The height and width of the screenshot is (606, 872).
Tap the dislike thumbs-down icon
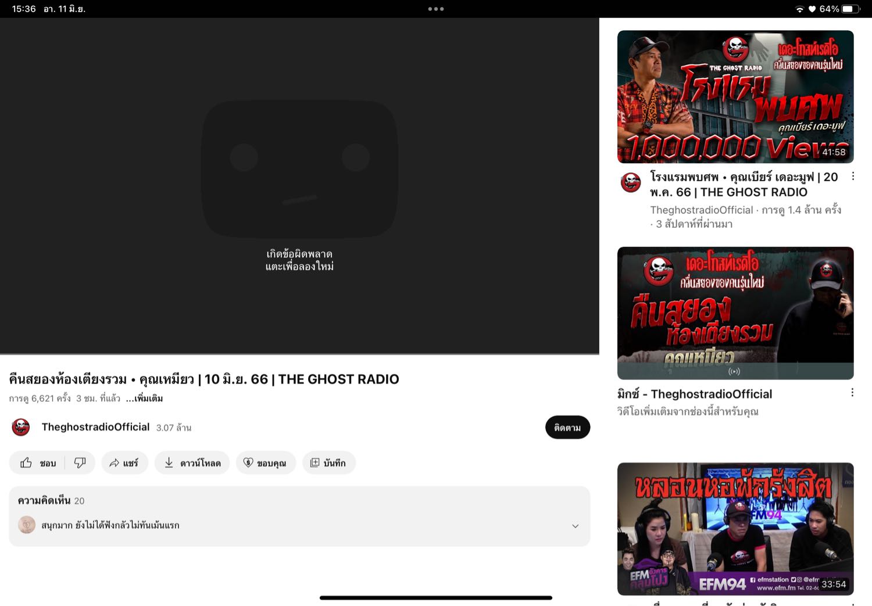(x=80, y=462)
